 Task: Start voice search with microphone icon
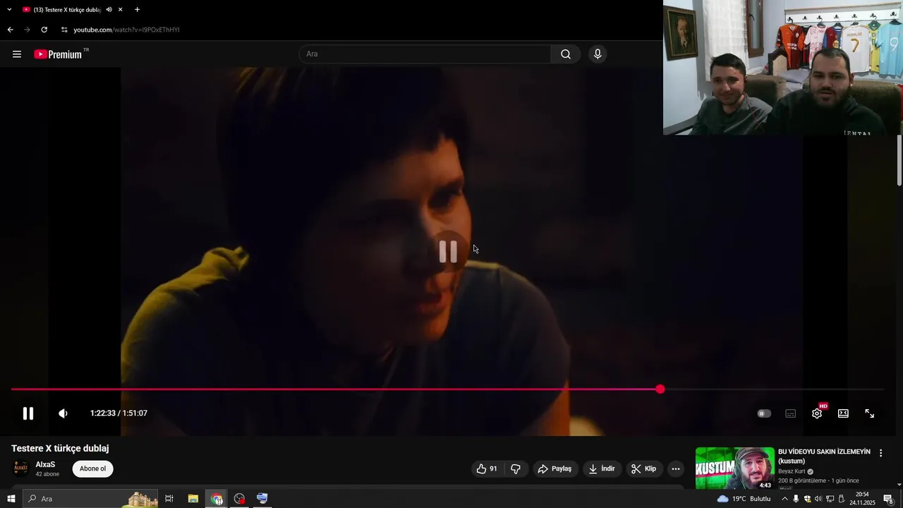(598, 54)
